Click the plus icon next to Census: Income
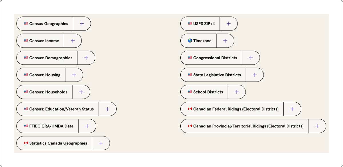 click(x=73, y=41)
